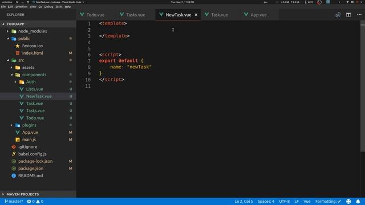The width and height of the screenshot is (365, 205).
Task: Select the NewTask.vue editor tab
Action: pos(179,15)
